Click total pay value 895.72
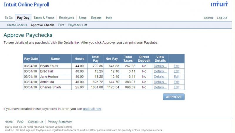This screenshot has height=133, width=235. click(x=98, y=82)
